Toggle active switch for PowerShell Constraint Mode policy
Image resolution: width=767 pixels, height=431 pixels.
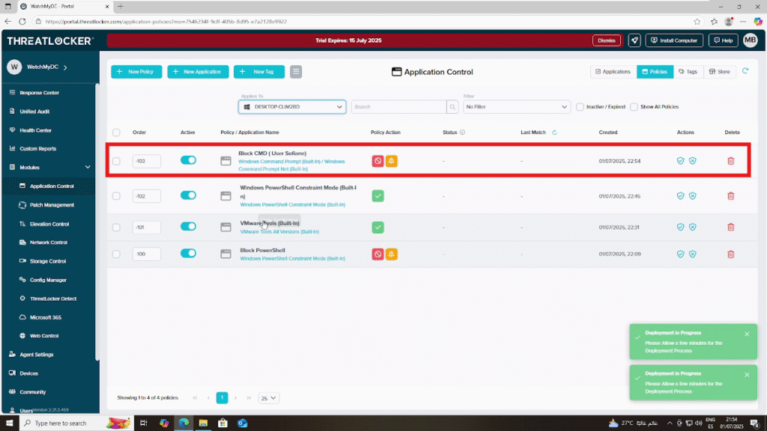(188, 195)
